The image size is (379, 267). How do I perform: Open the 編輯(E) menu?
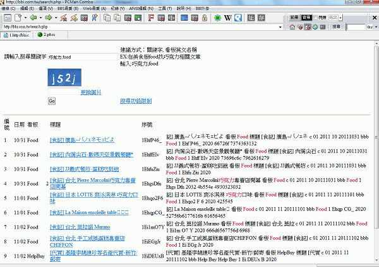pos(27,9)
